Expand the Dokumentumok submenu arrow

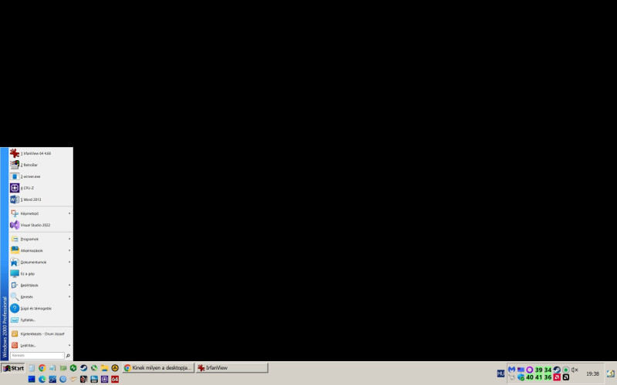pos(69,262)
